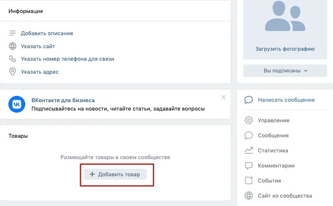Viewport: 333px width, 206px height.
Task: Expand the Вы подписаны dropdown
Action: [285, 71]
